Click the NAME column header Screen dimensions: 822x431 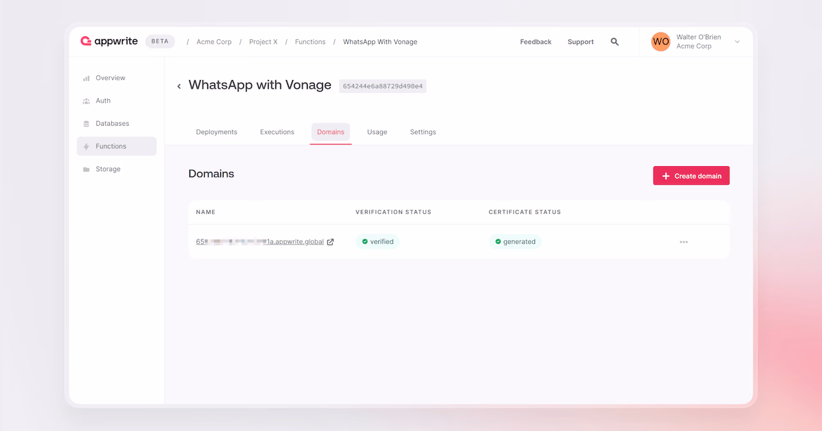coord(205,212)
